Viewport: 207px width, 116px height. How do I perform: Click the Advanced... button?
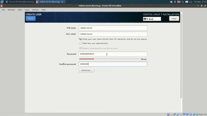click(x=86, y=70)
